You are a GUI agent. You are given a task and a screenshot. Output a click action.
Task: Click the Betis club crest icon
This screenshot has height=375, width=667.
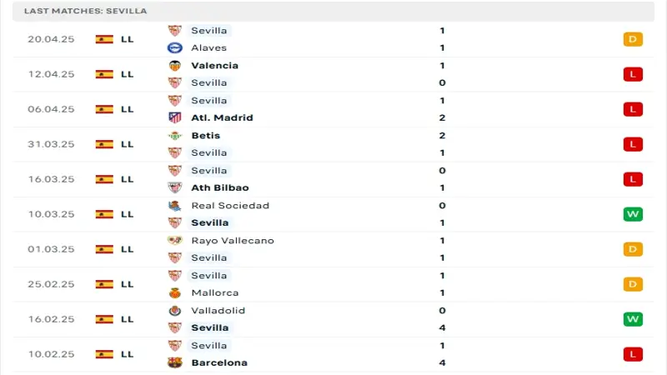pyautogui.click(x=175, y=135)
